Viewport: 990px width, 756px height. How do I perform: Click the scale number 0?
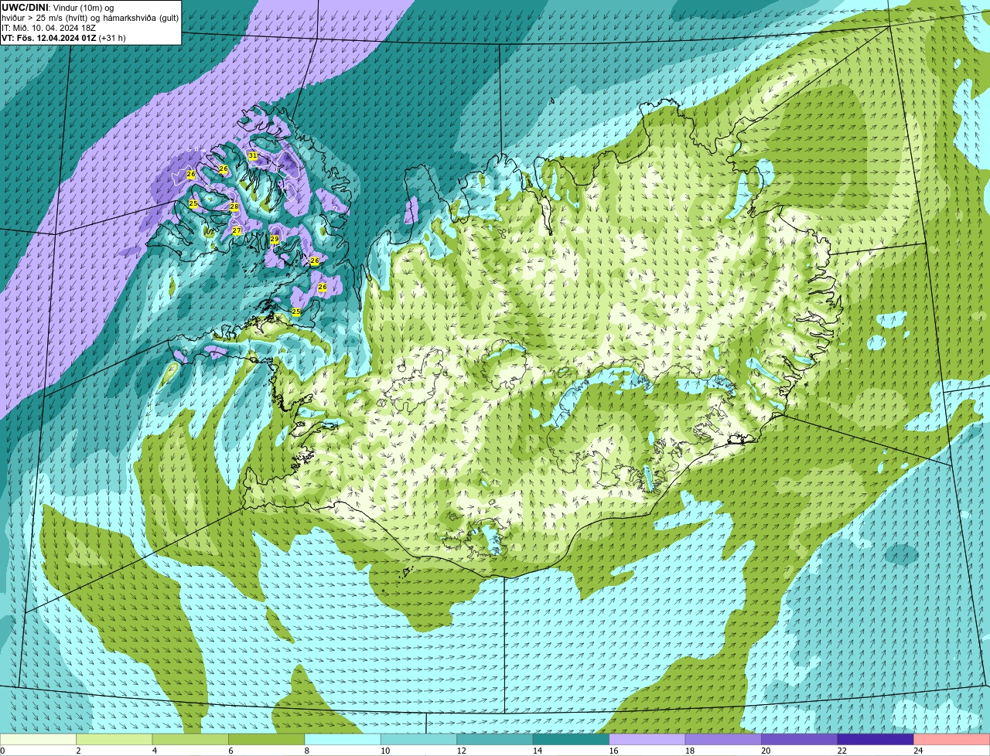coord(2,751)
